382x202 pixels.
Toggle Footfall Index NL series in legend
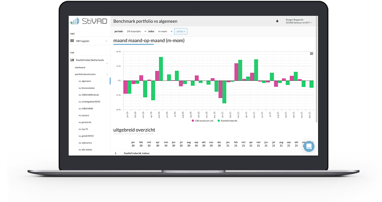228,121
